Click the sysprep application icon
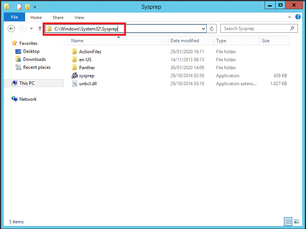 coord(74,75)
